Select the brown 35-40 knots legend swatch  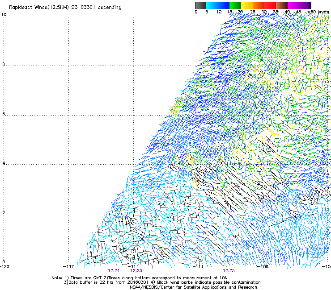(282, 5)
